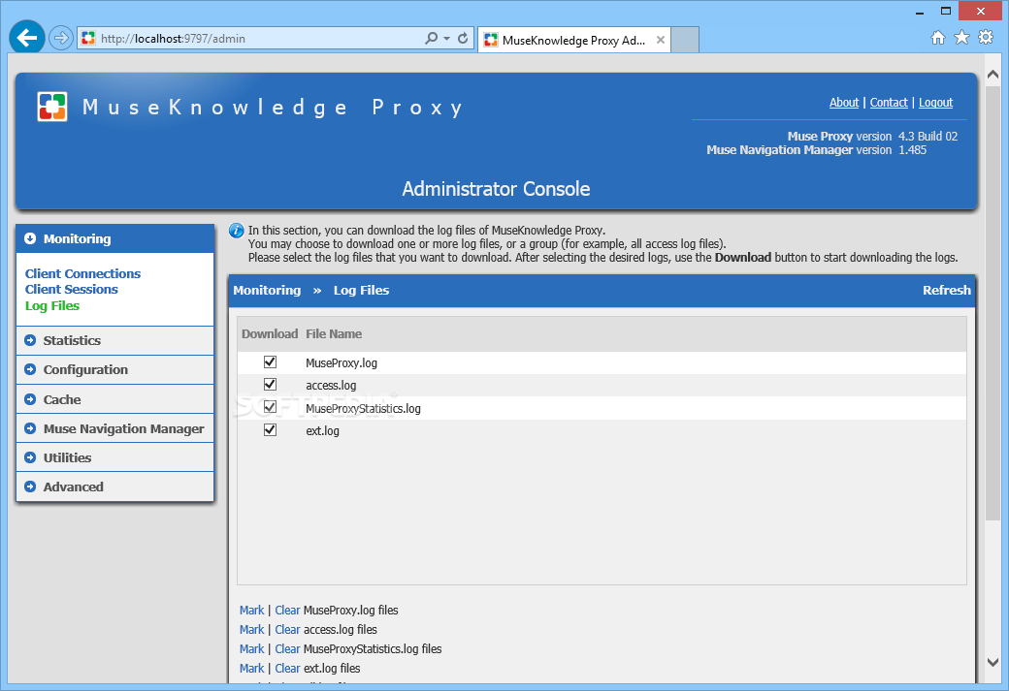Uncheck the access.log checkbox
This screenshot has width=1009, height=691.
[x=271, y=385]
